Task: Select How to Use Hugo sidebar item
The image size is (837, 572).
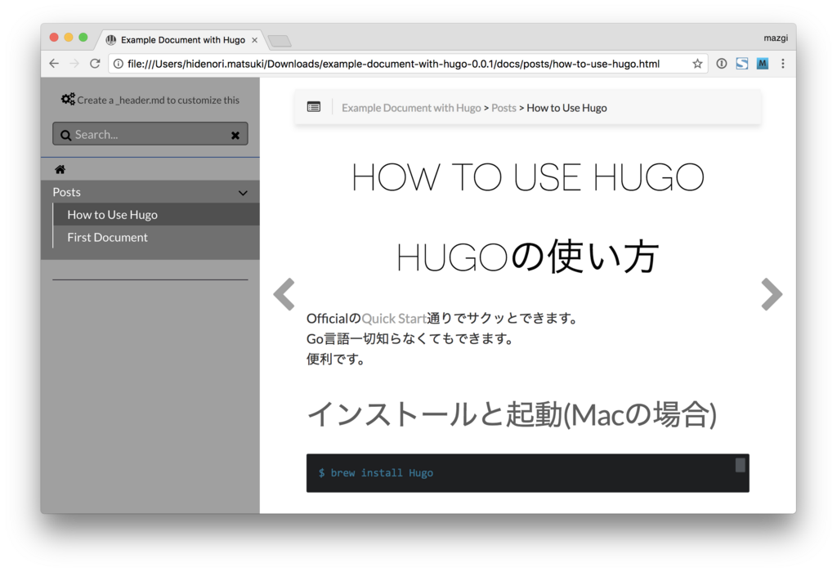Action: [x=156, y=214]
